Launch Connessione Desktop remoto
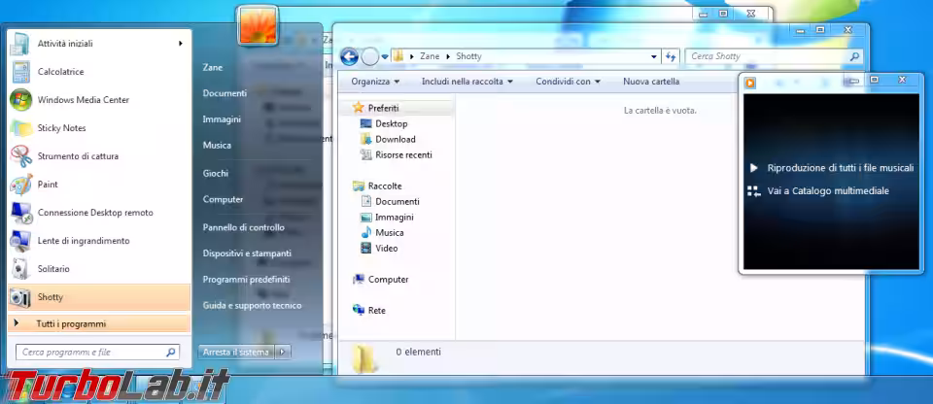The image size is (933, 404). coord(94,213)
